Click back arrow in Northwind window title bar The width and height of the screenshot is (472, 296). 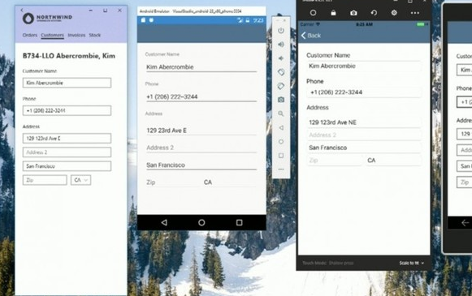click(22, 10)
